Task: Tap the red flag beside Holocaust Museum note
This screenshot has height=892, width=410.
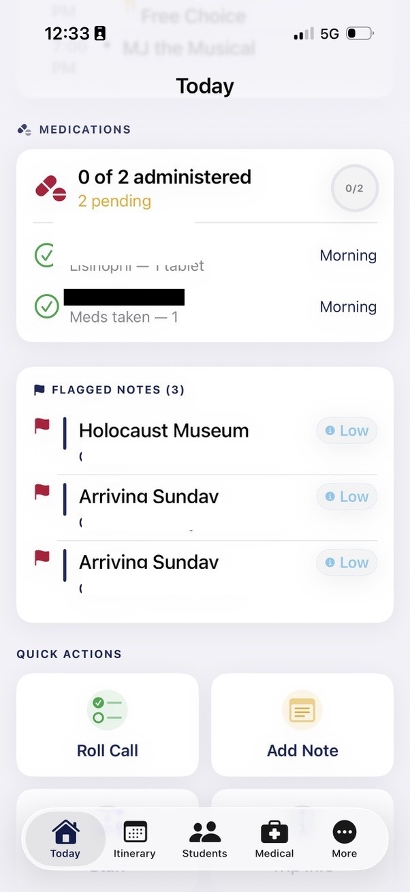Action: coord(42,424)
